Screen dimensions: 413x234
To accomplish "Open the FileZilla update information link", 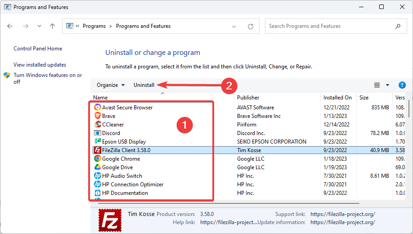I will [343, 222].
